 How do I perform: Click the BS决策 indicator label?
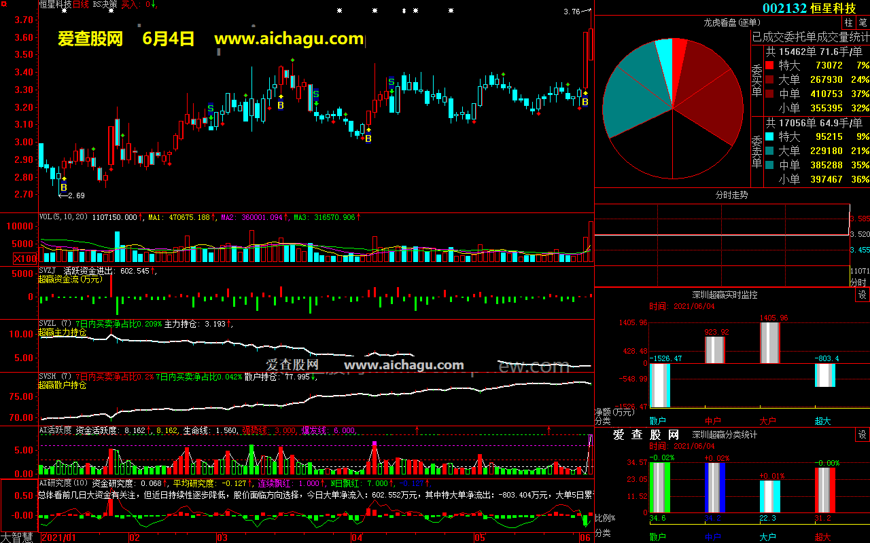click(105, 4)
